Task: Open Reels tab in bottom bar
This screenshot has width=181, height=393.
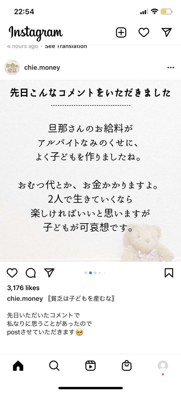Action: pos(90,366)
